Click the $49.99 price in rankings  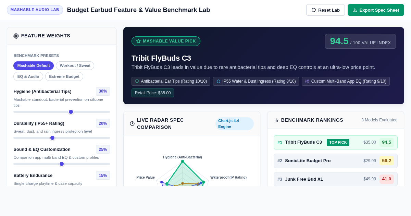click(370, 179)
